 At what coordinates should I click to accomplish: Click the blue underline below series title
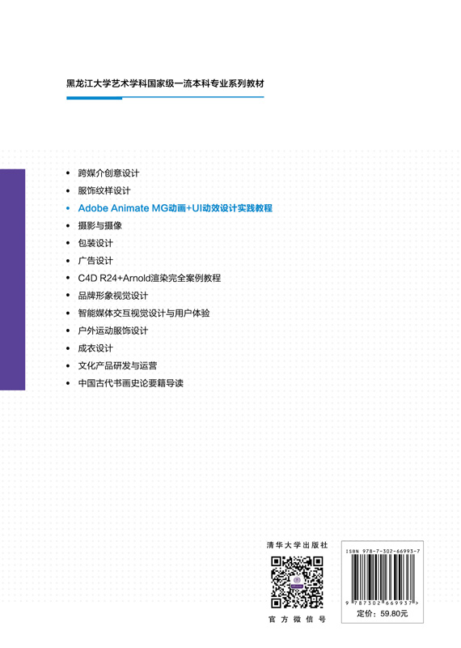pos(165,98)
